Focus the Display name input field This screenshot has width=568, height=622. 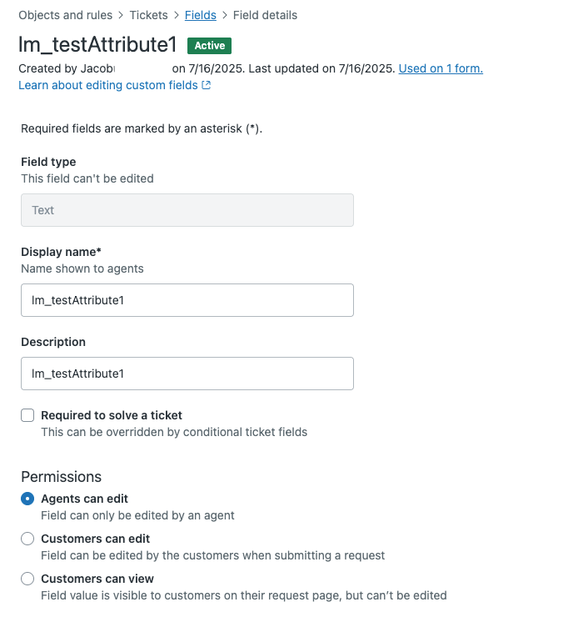click(187, 300)
